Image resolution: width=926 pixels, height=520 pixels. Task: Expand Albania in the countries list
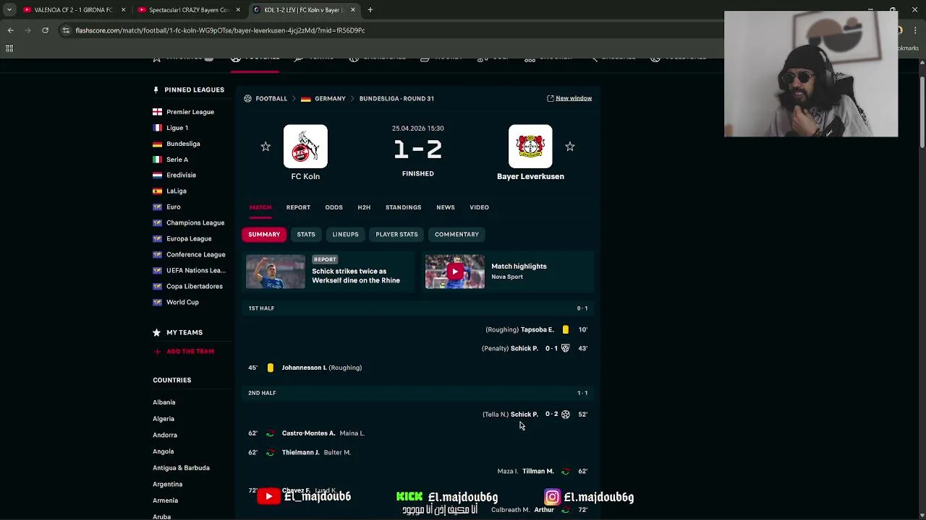(x=164, y=402)
